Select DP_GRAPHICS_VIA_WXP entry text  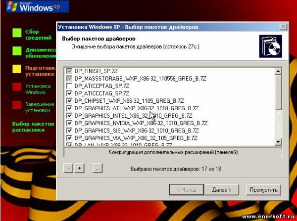pyautogui.click(x=136, y=138)
